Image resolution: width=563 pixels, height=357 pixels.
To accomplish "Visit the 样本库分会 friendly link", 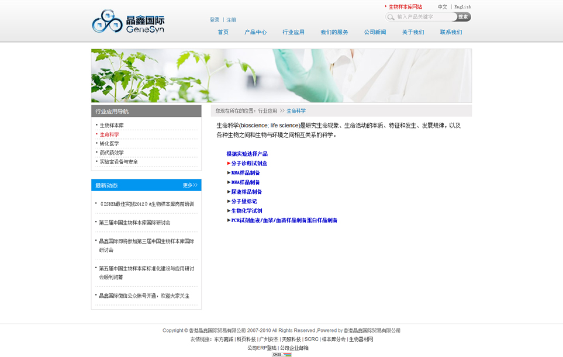I will tap(334, 339).
